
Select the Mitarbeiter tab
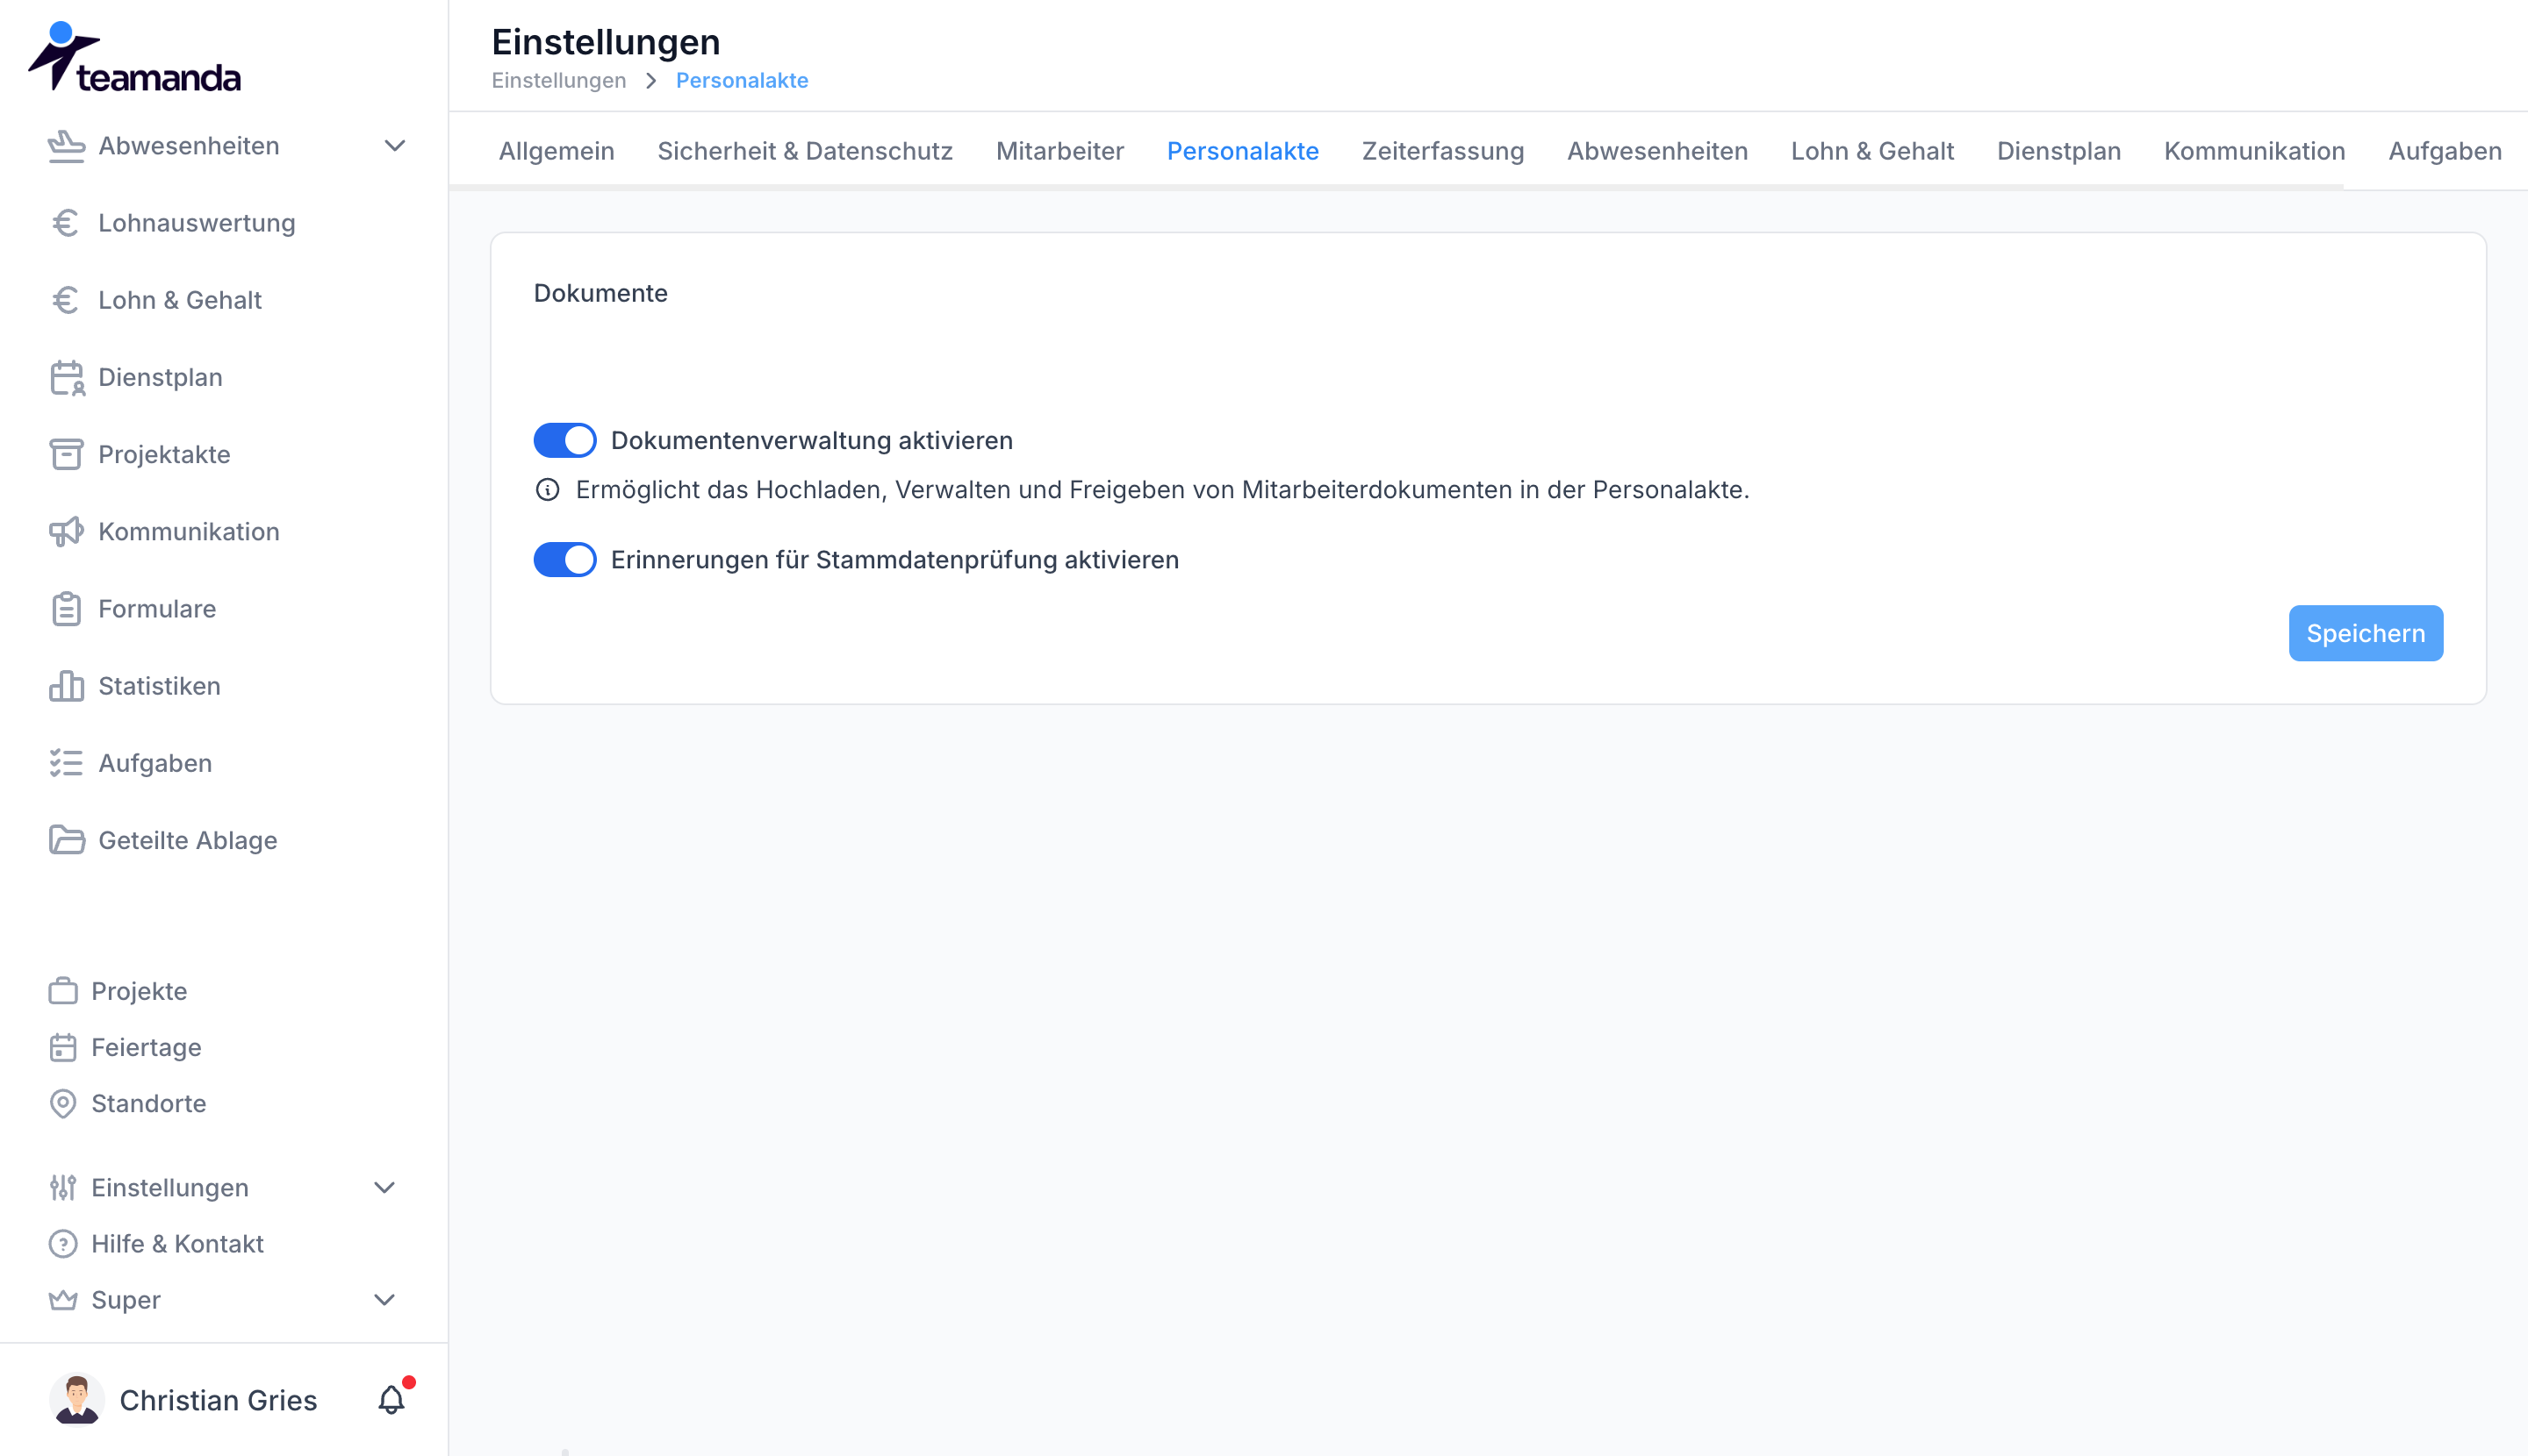click(x=1059, y=151)
